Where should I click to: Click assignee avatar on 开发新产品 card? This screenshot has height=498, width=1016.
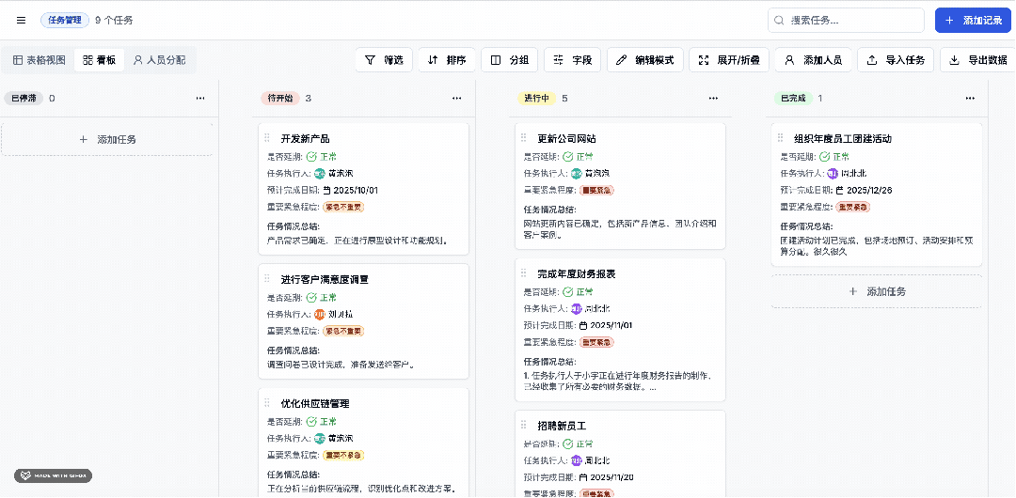coord(320,174)
